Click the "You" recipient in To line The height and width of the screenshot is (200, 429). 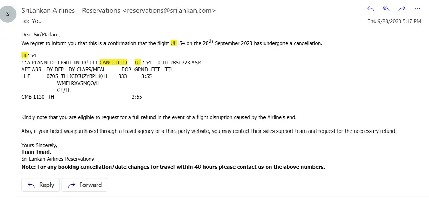pos(37,21)
